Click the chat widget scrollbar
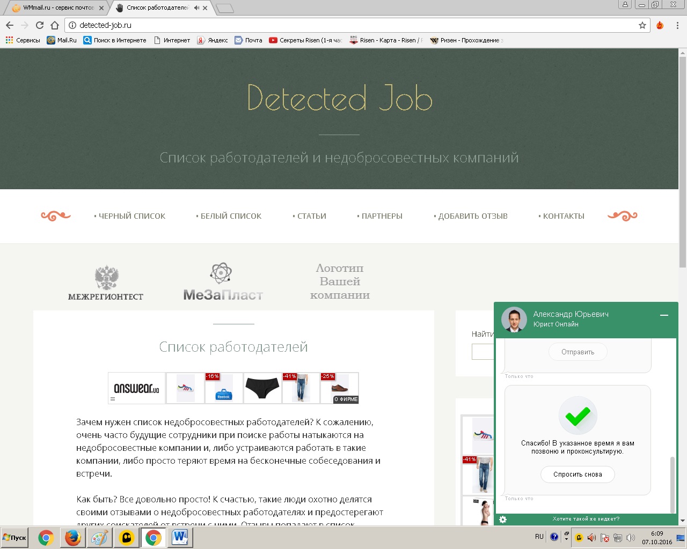 point(672,485)
